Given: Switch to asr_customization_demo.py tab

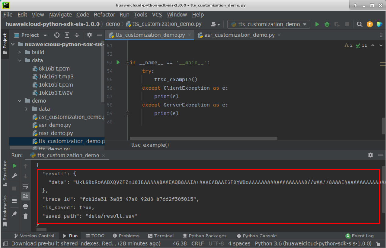Looking at the screenshot, I should tap(239, 35).
